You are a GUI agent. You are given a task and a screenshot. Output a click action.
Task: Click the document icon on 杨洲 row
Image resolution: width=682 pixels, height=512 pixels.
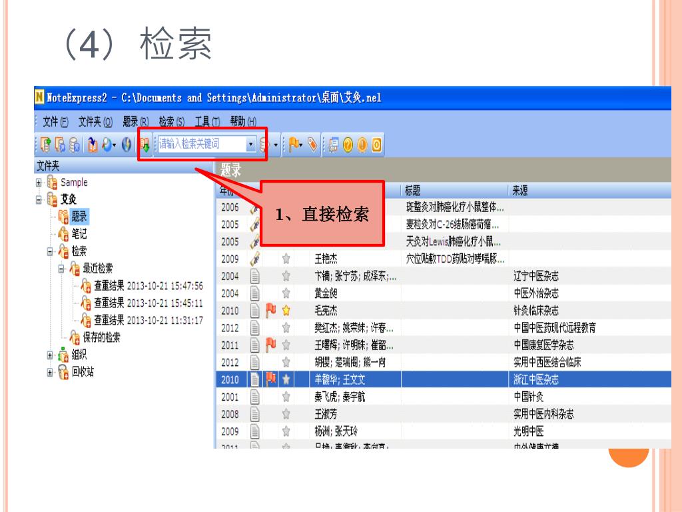(255, 431)
